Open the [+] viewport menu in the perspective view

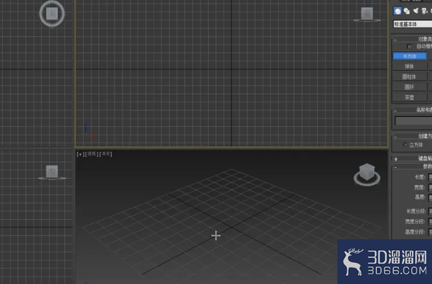pyautogui.click(x=80, y=154)
